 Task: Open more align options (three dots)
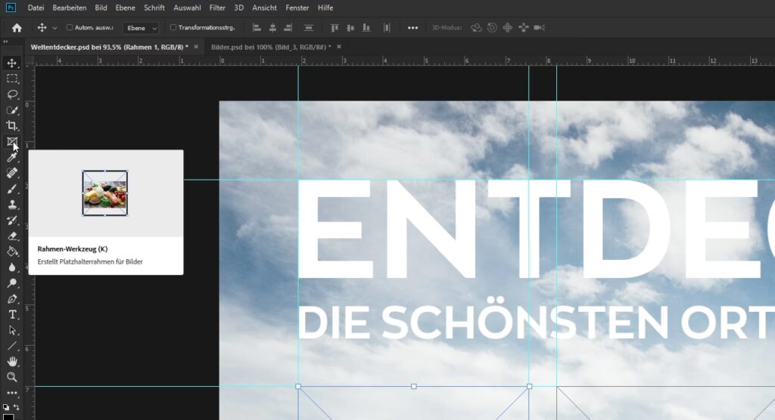pos(412,28)
